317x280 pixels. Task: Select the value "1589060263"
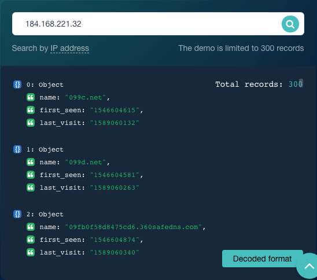tap(115, 187)
